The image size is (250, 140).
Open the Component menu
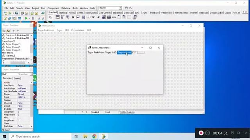click(53, 8)
